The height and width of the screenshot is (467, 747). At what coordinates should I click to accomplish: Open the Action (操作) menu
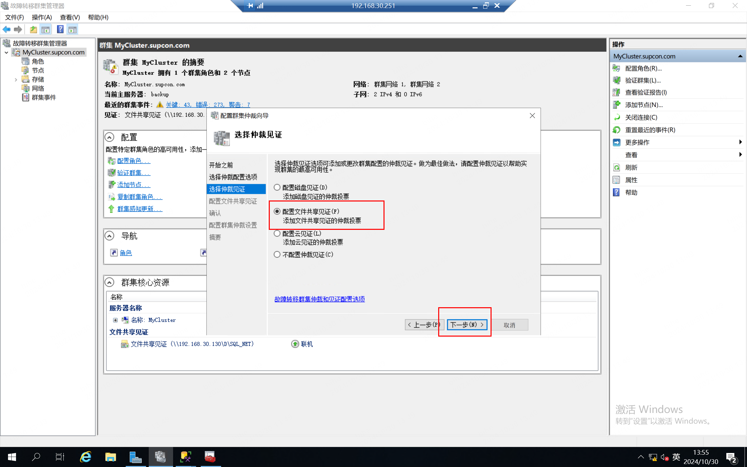tap(42, 17)
